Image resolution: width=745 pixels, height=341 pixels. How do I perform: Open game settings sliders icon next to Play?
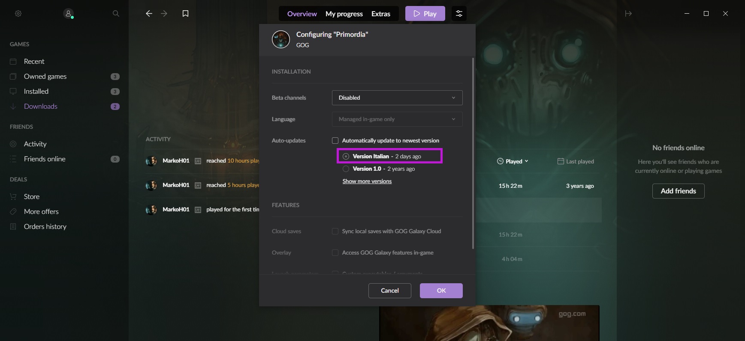459,14
